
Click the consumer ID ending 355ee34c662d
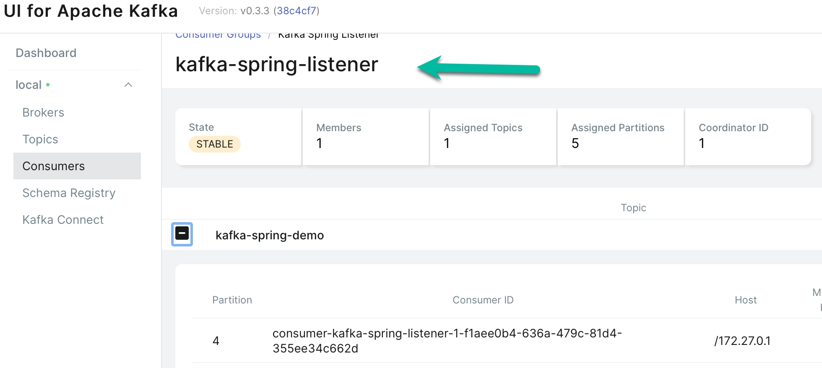coord(447,341)
